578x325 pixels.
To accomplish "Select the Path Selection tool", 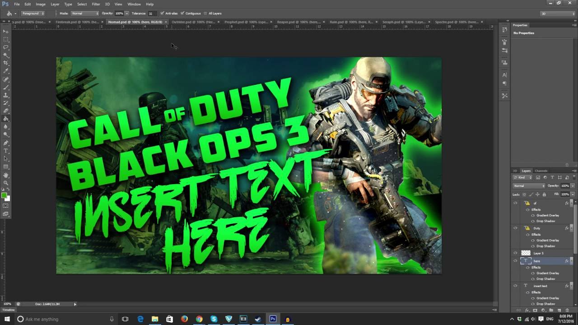I will [6, 158].
